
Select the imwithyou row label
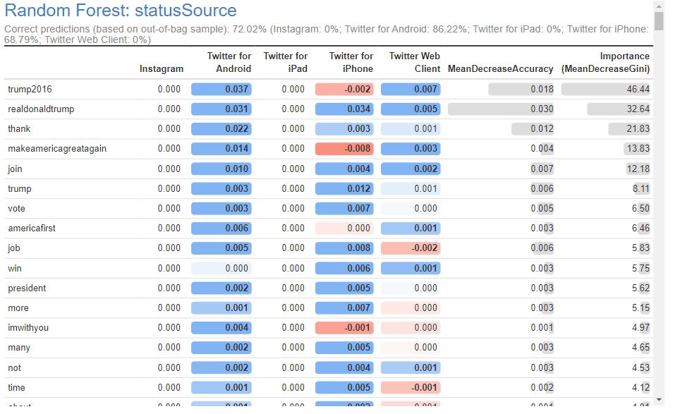click(x=28, y=328)
